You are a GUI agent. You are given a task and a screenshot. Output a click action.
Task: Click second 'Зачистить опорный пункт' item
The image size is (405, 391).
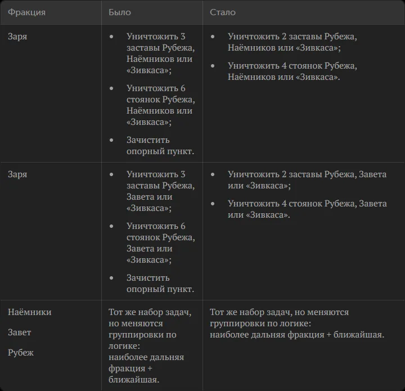[160, 284]
